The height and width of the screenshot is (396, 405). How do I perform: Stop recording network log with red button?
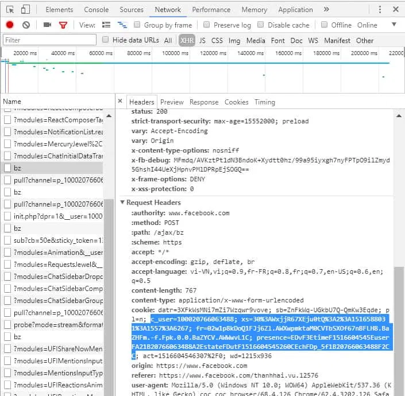click(10, 25)
